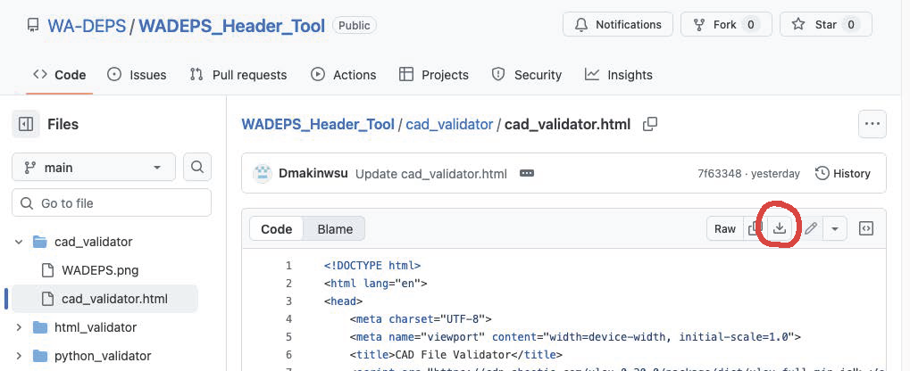Image resolution: width=910 pixels, height=371 pixels.
Task: Open the more options ellipsis menu
Action: tap(872, 124)
